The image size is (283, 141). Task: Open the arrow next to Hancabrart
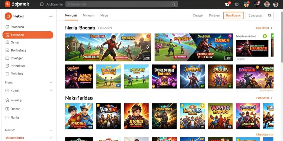[271, 28]
